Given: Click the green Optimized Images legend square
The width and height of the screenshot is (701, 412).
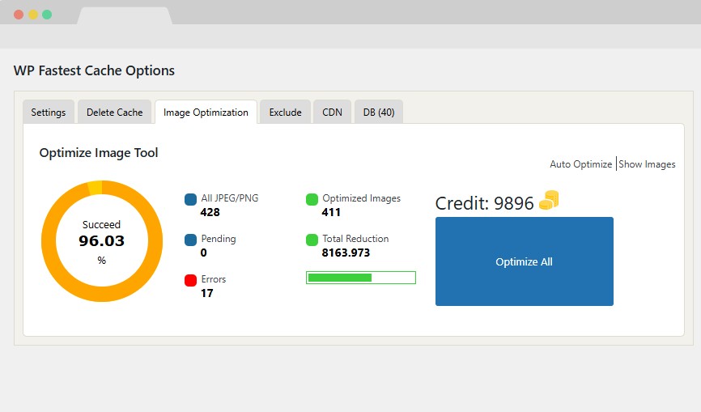Looking at the screenshot, I should click(312, 199).
